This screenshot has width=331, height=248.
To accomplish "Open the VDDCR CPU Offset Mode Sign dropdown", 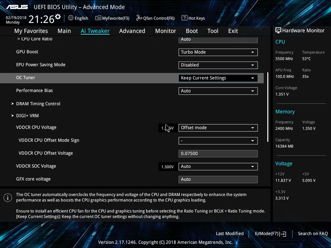I will (x=218, y=141).
